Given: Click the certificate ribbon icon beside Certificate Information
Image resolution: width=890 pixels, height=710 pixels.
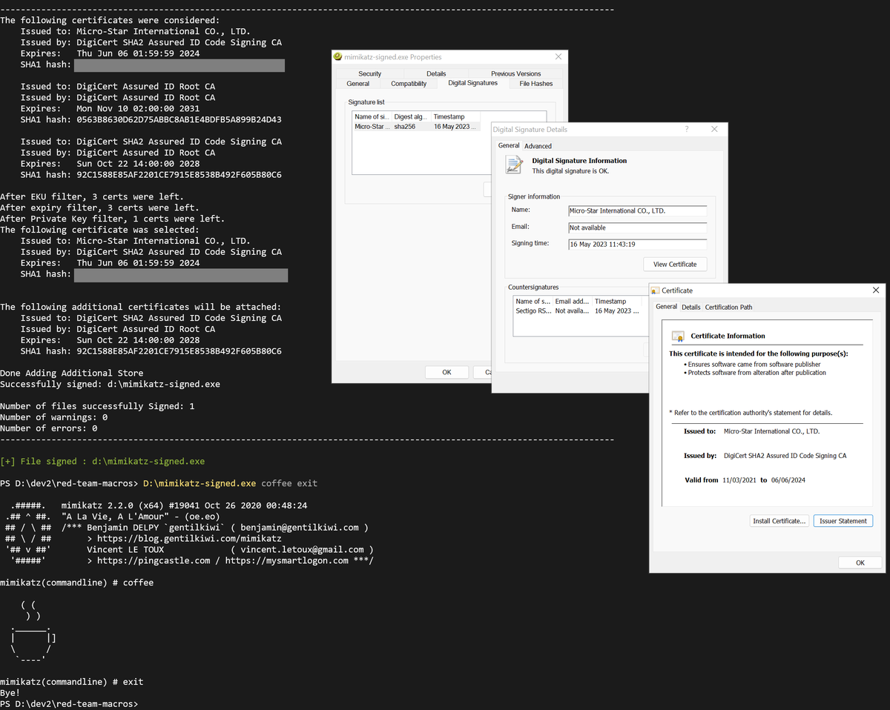Looking at the screenshot, I should coord(678,336).
